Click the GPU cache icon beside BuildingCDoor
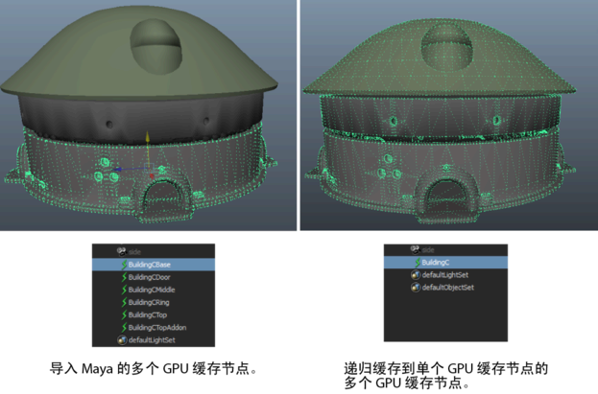Viewport: 598px width, 394px height. (124, 277)
